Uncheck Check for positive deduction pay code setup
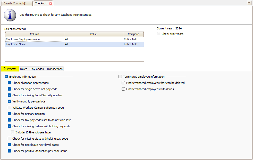253x160 pixels. click(x=9, y=151)
